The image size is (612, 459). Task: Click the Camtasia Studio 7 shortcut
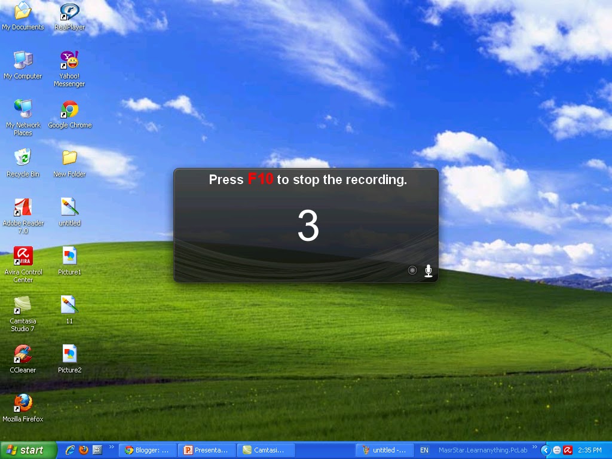pyautogui.click(x=23, y=314)
